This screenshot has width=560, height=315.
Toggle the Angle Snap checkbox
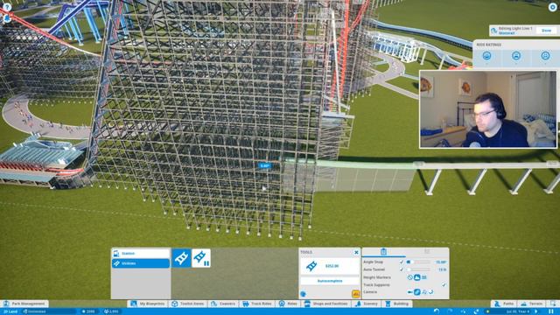[x=402, y=262]
